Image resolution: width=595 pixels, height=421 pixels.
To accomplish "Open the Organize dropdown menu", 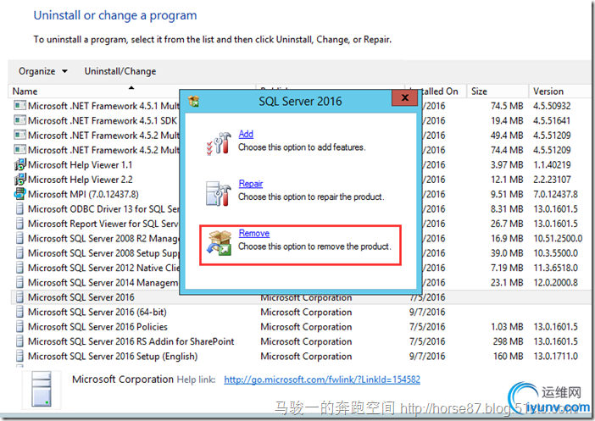I will 43,71.
